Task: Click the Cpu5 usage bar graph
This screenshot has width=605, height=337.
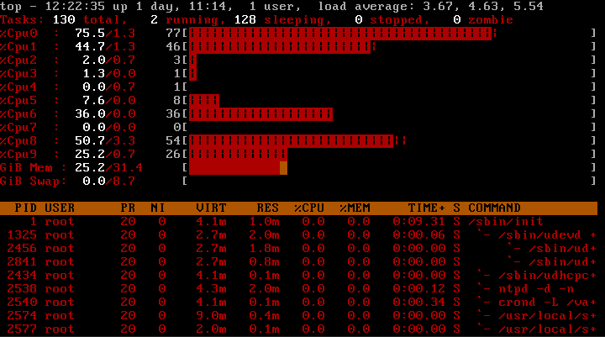Action: [x=204, y=101]
